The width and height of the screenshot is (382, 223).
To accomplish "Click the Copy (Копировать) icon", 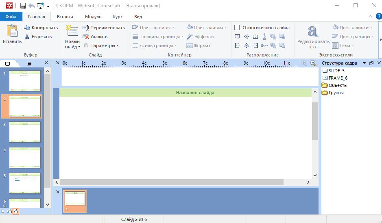I will pos(27,28).
